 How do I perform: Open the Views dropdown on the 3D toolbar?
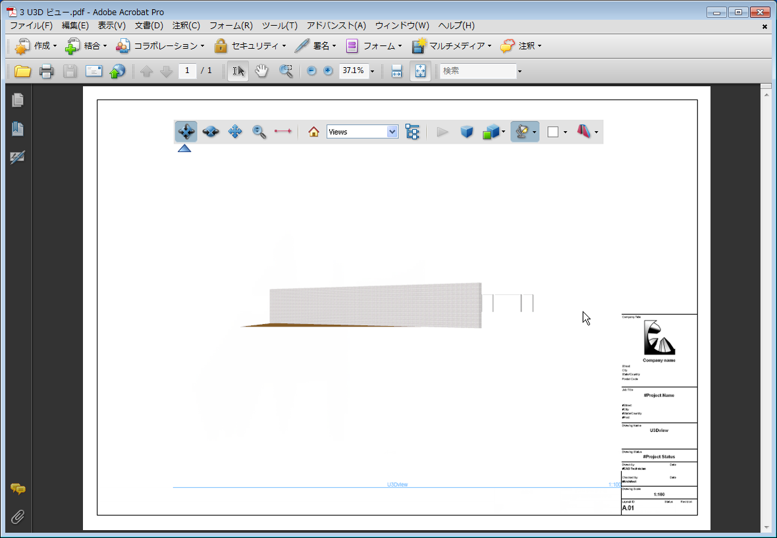tap(393, 132)
